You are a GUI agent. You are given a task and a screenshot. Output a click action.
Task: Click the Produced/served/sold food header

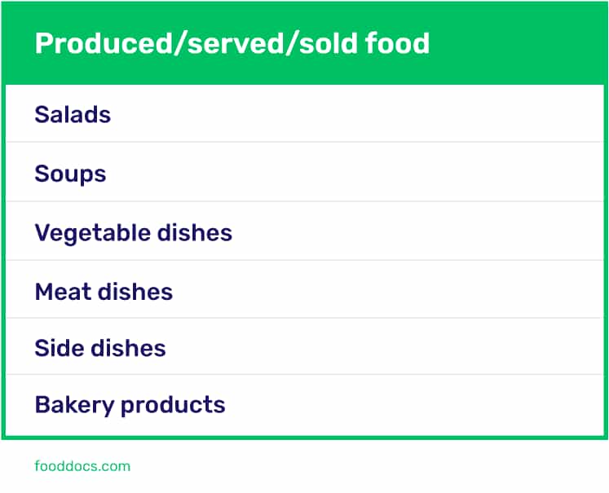304,44
